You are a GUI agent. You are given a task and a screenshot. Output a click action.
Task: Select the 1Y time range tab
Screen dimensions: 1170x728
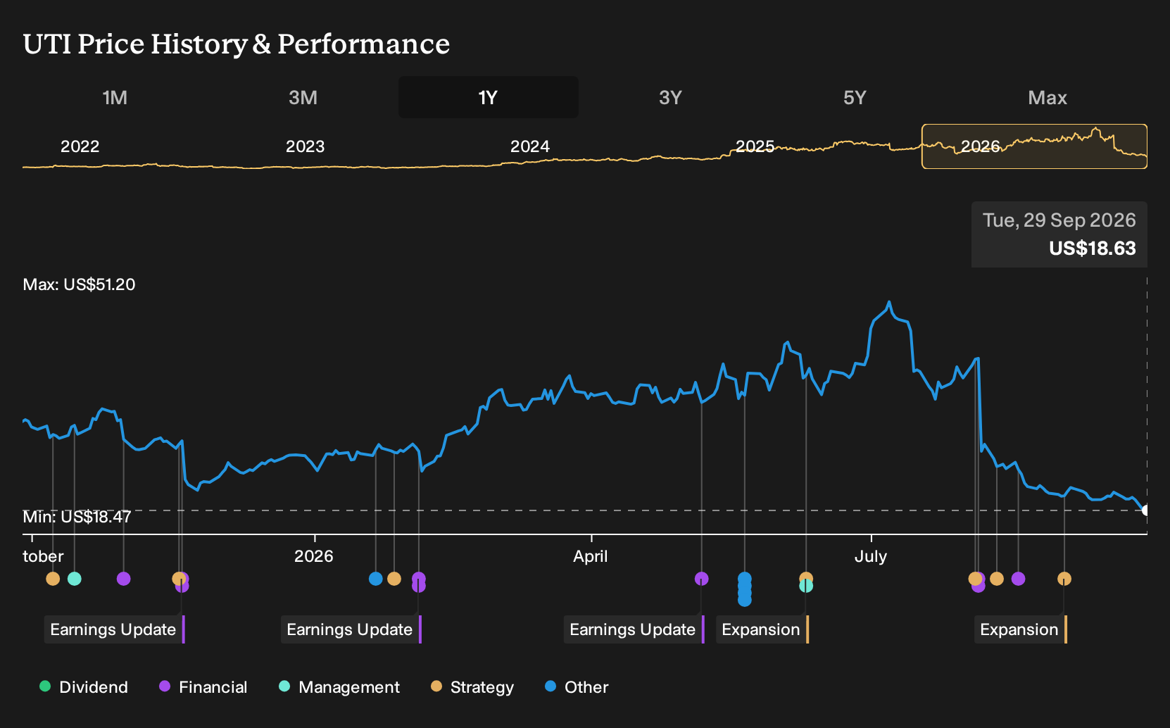coord(488,97)
